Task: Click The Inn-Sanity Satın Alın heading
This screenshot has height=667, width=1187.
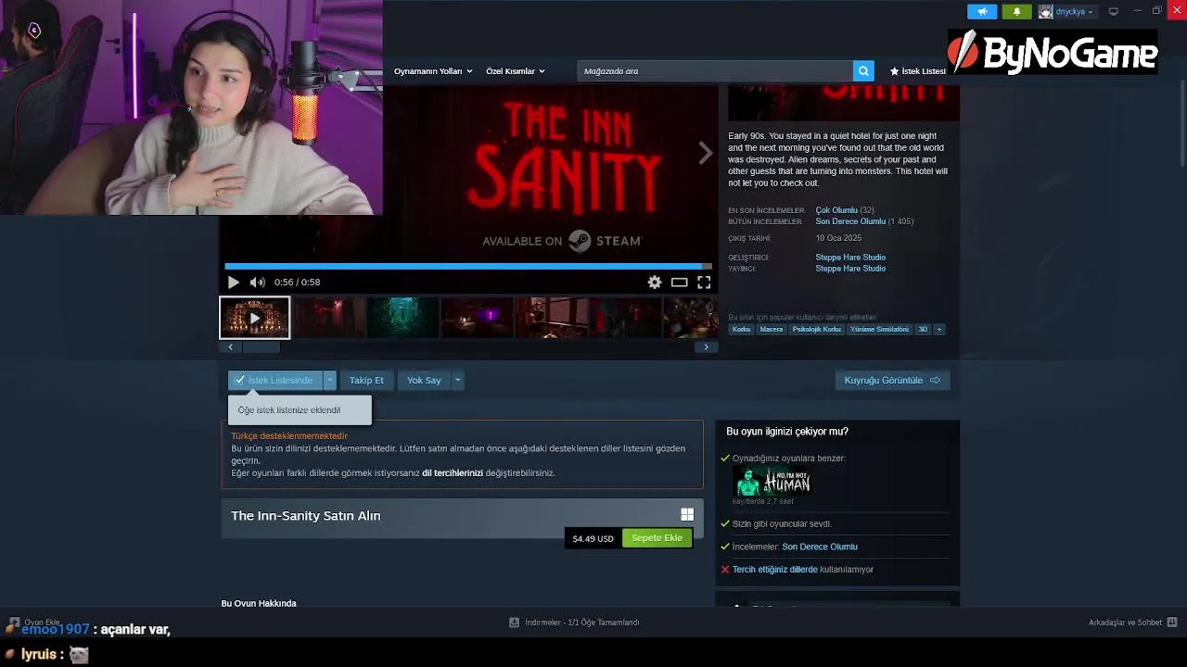Action: 306,516
